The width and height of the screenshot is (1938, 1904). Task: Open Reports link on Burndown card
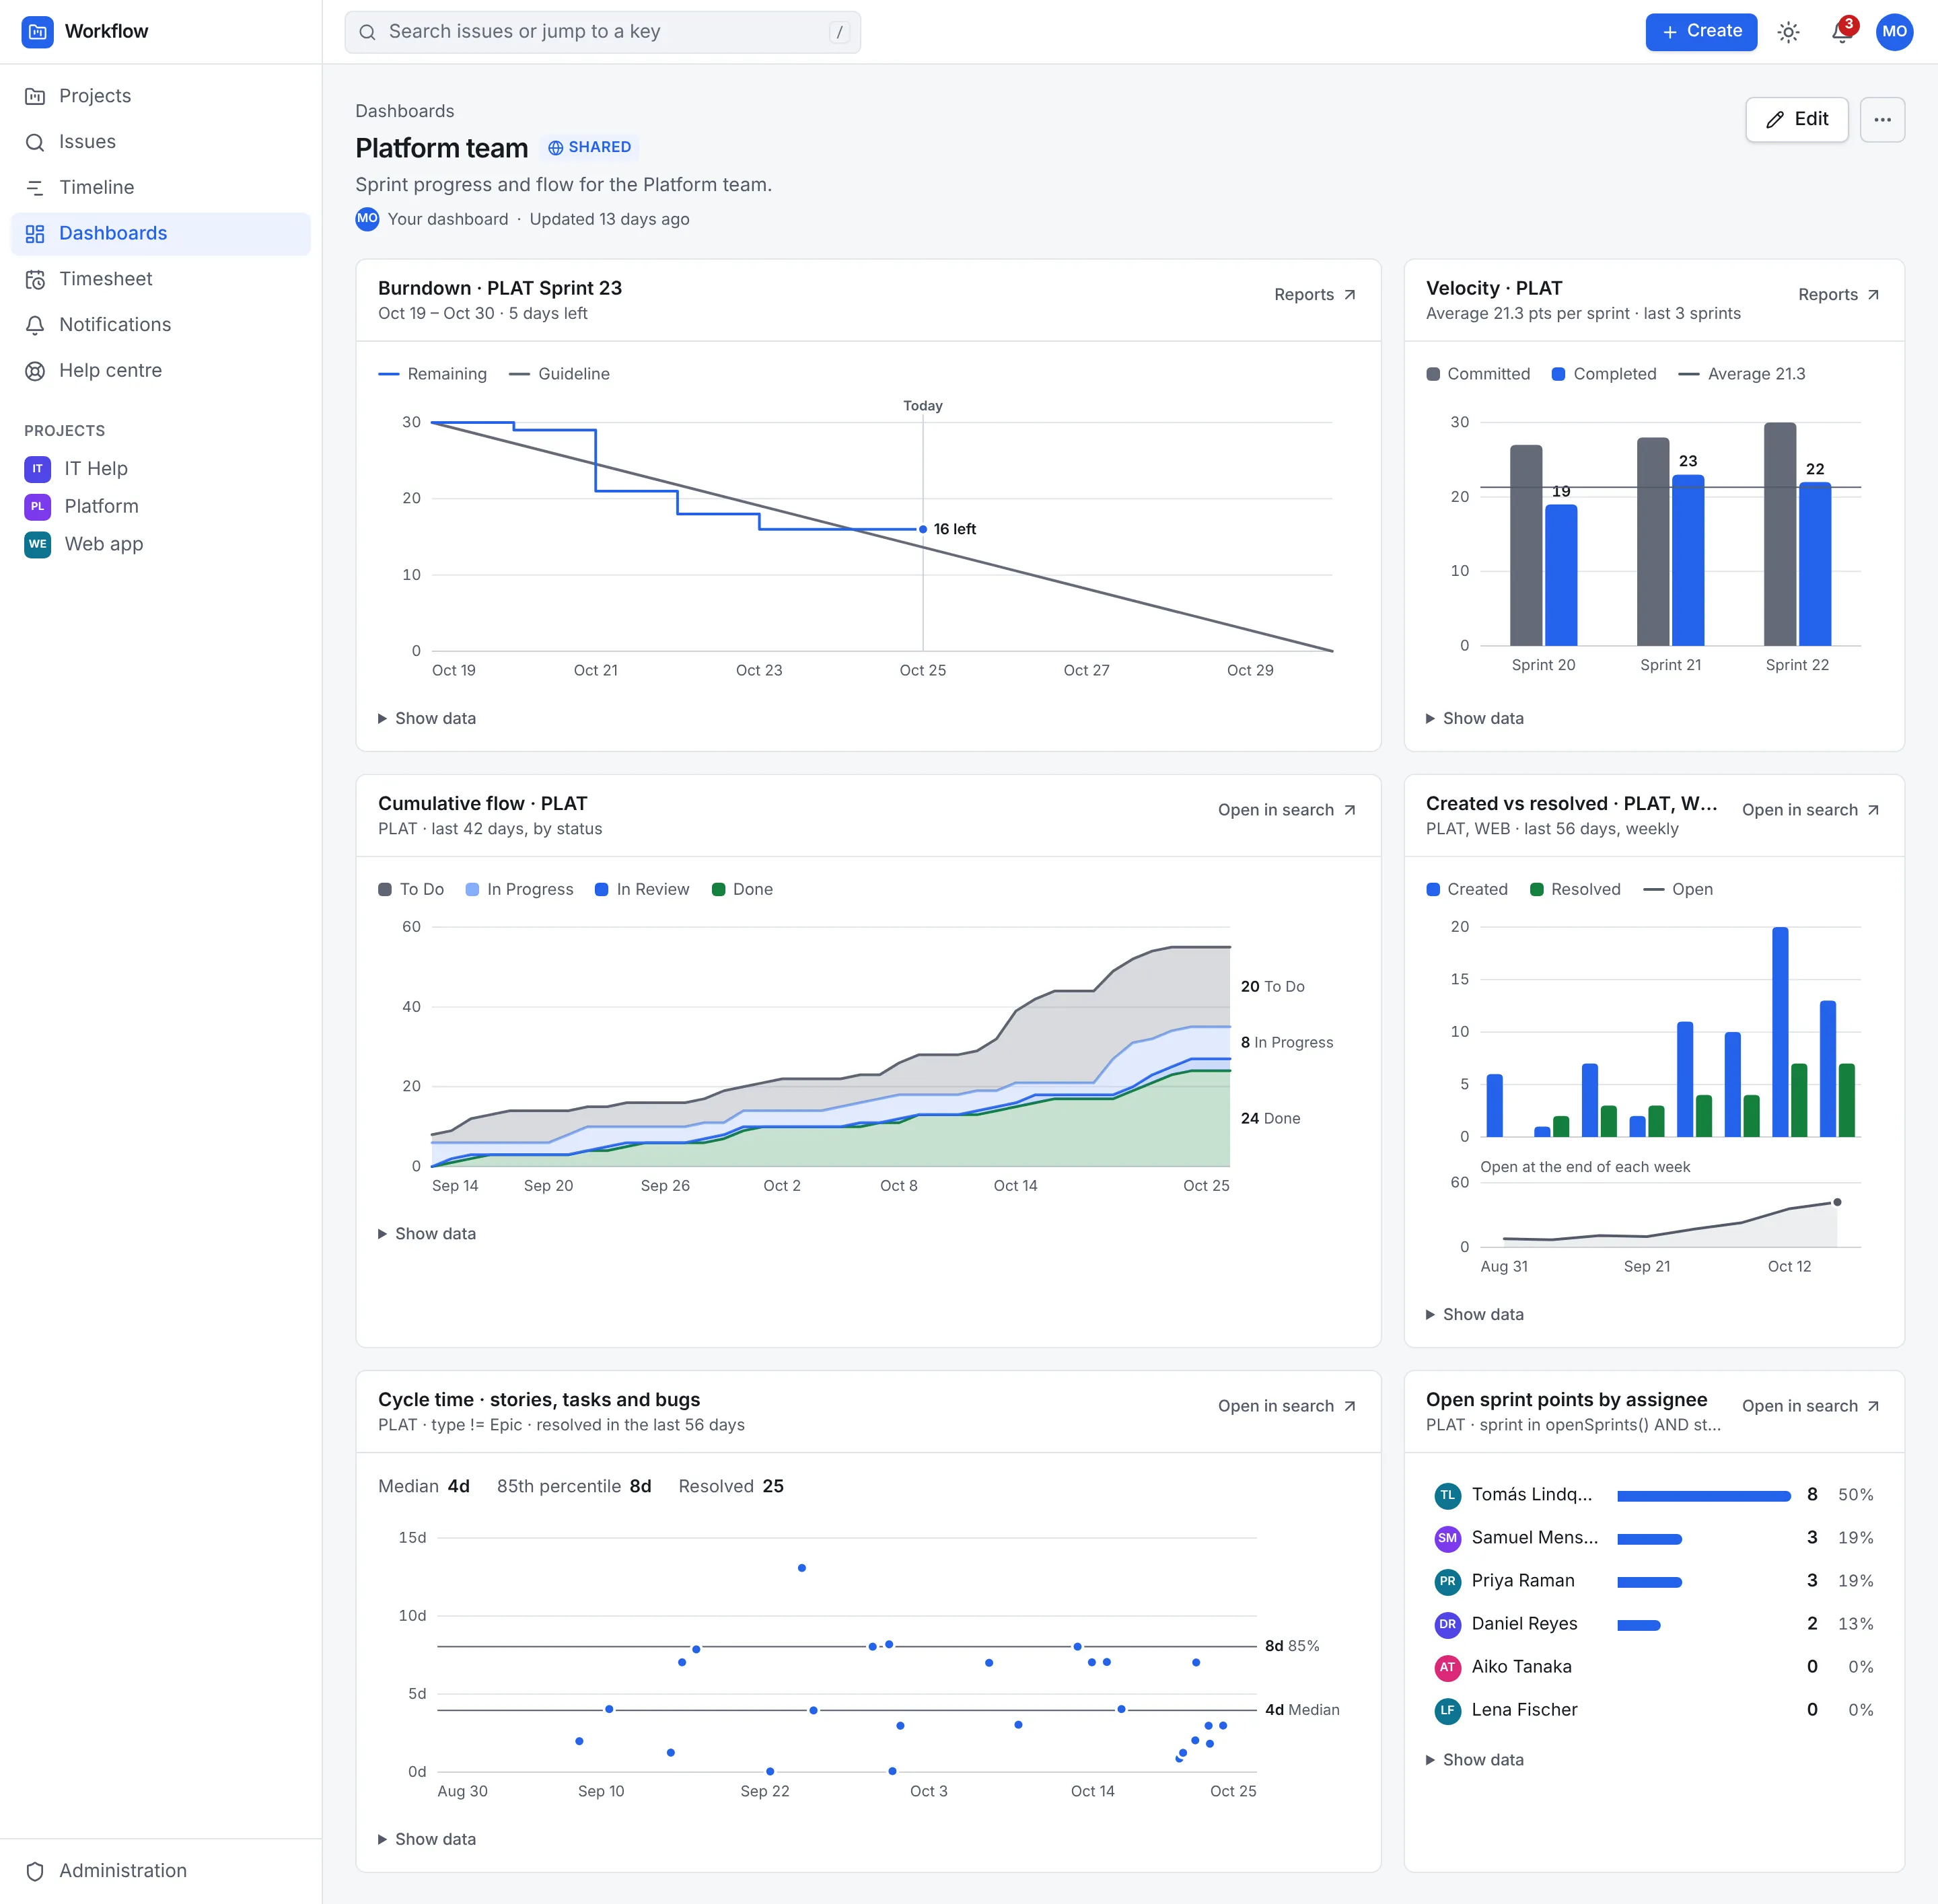1315,295
